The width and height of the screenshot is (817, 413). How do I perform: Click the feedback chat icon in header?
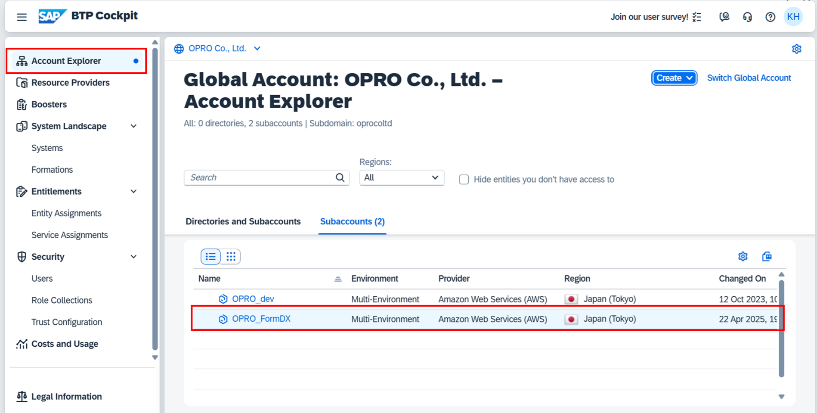pyautogui.click(x=724, y=17)
